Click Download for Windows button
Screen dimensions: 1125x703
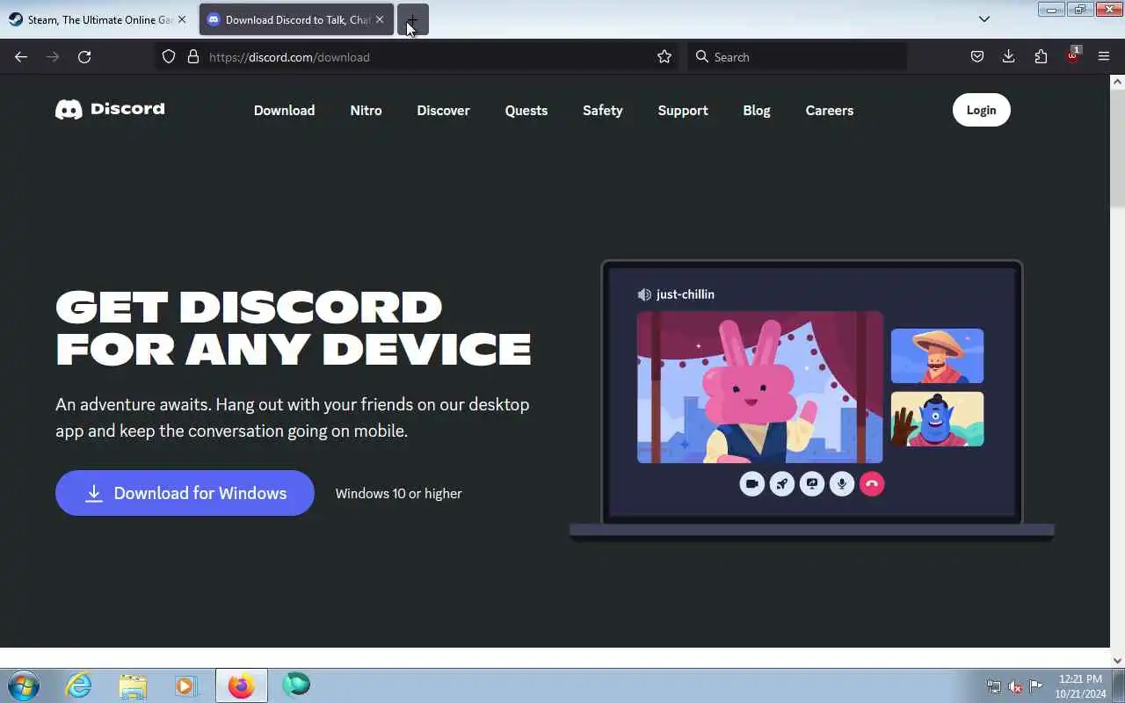[x=185, y=493]
